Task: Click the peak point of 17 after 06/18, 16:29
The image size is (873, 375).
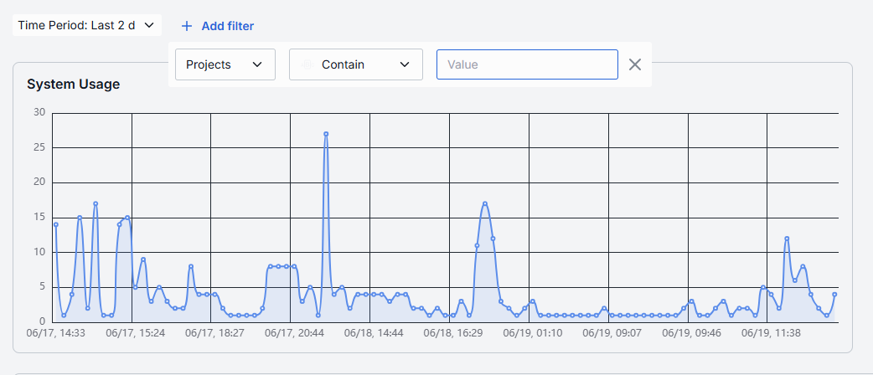Action: pos(485,203)
